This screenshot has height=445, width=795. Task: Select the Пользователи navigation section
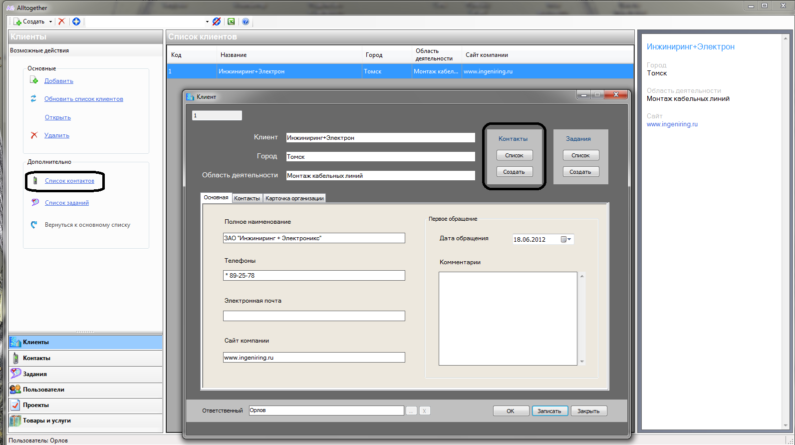(x=85, y=390)
